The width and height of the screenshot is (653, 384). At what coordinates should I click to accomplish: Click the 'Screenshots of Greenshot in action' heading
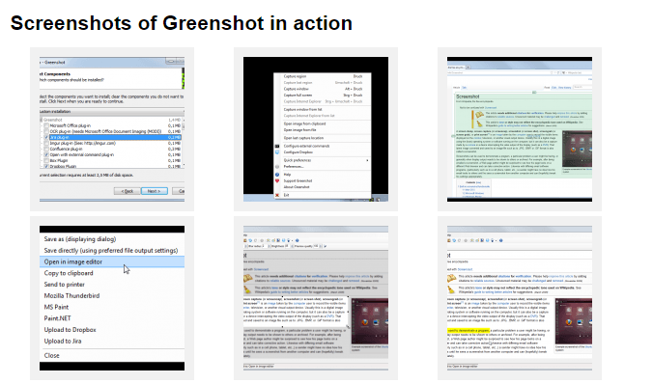click(182, 23)
